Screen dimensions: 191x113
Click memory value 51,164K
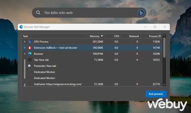(x=99, y=84)
